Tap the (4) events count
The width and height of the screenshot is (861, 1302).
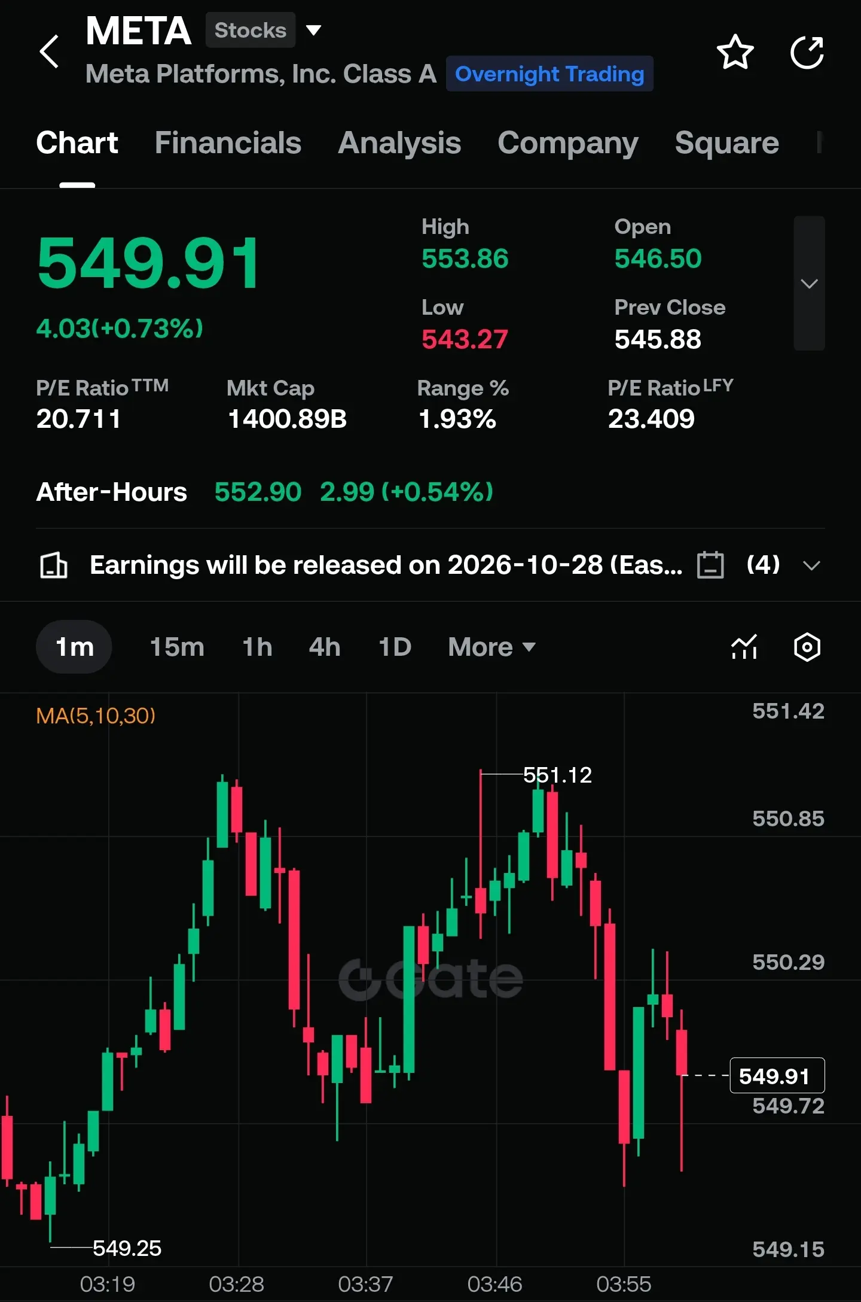tap(764, 564)
